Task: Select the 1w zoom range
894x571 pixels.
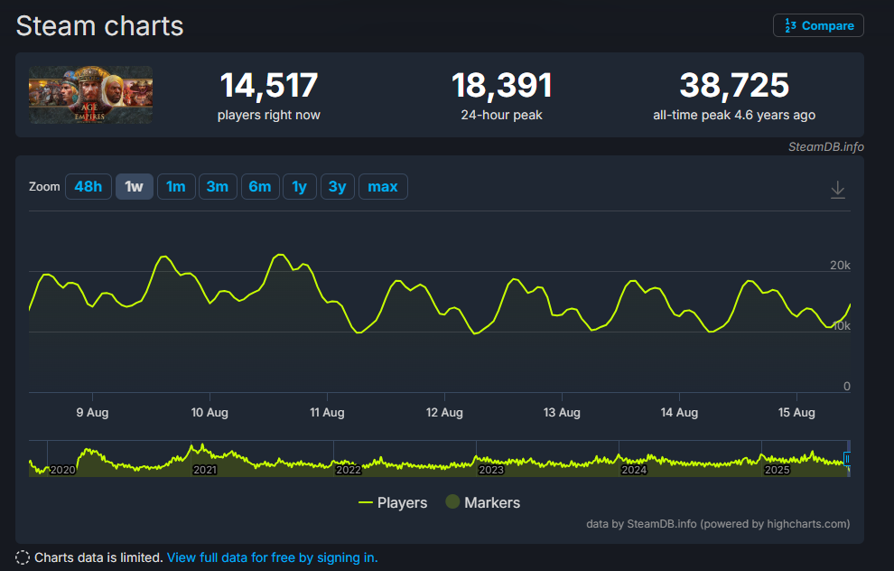Action: [x=134, y=186]
